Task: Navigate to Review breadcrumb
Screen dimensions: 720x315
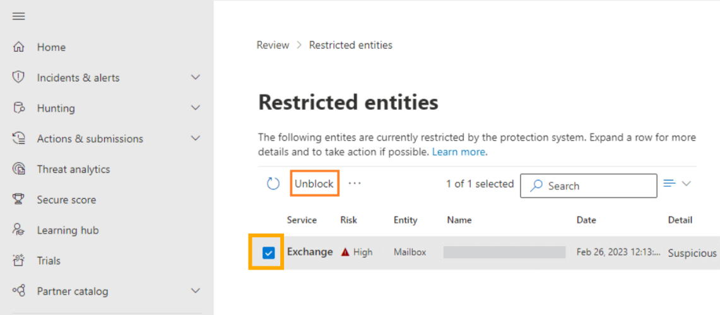Action: 273,45
